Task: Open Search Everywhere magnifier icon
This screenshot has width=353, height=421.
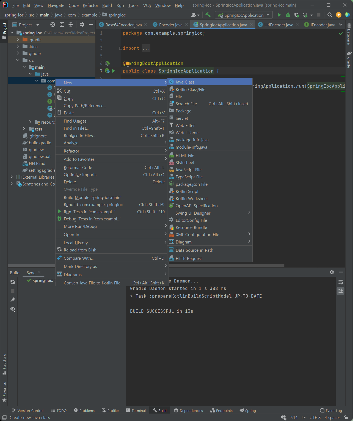Action: pyautogui.click(x=330, y=15)
